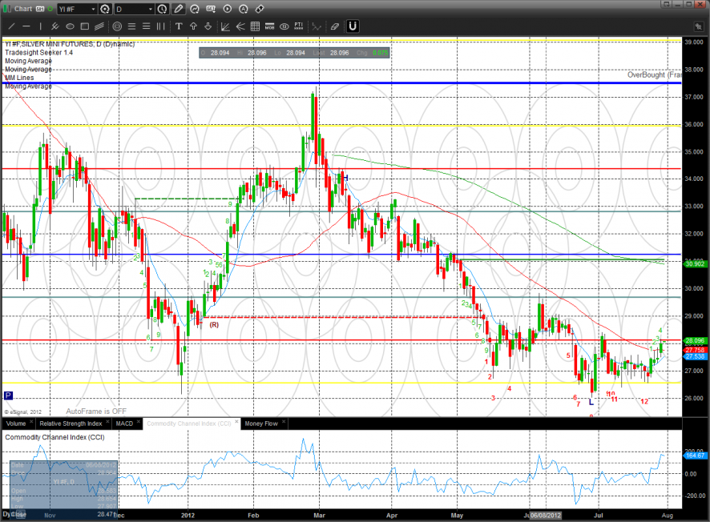The width and height of the screenshot is (710, 522).
Task: Switch to the MACD tab
Action: click(x=123, y=423)
